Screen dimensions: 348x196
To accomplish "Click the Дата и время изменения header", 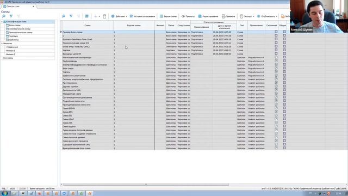I will (225, 27).
